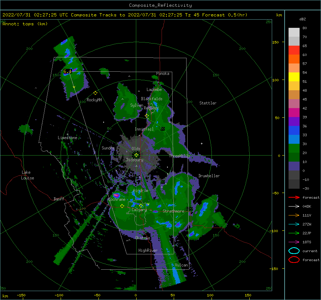Click the RedDeer city label

coord(151,108)
